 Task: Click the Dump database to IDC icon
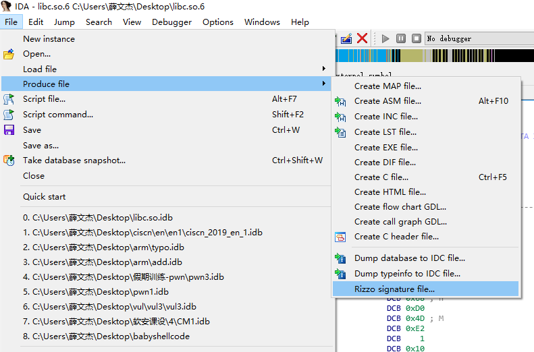click(340, 258)
